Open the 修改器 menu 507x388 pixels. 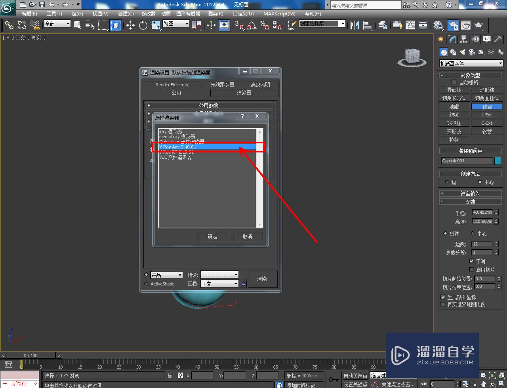coord(149,14)
